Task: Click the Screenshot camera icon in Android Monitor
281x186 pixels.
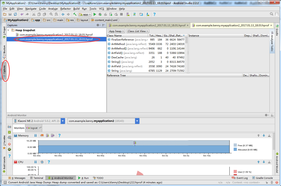Action: 9,127
